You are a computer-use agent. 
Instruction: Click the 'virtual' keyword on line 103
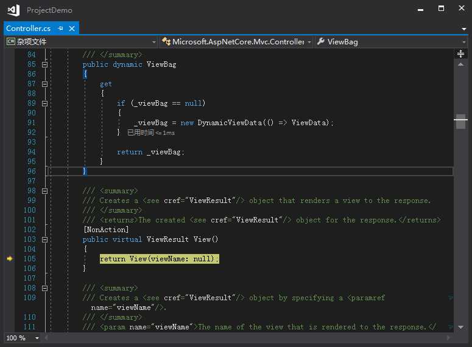tap(127, 239)
